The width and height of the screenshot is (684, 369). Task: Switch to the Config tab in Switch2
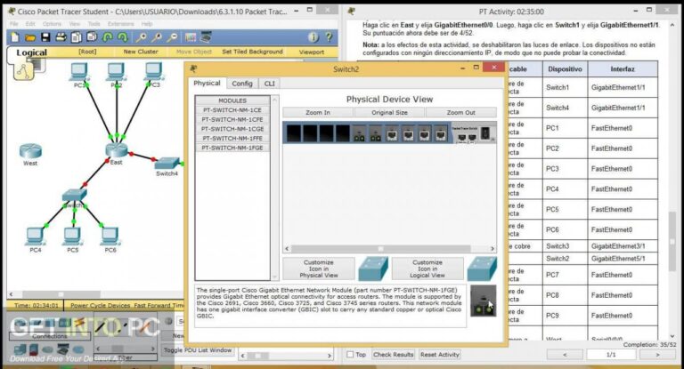[242, 84]
